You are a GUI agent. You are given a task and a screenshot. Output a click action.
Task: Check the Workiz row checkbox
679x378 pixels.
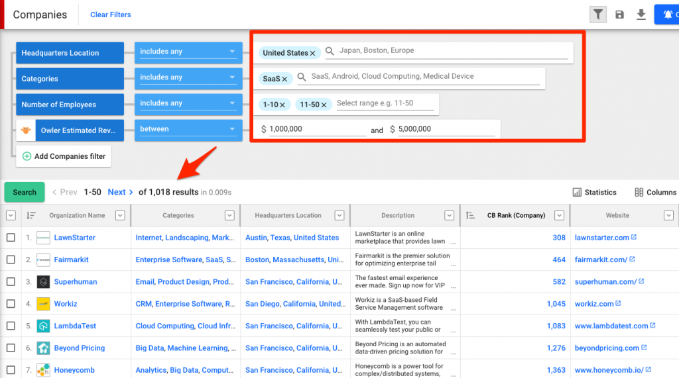pyautogui.click(x=11, y=304)
